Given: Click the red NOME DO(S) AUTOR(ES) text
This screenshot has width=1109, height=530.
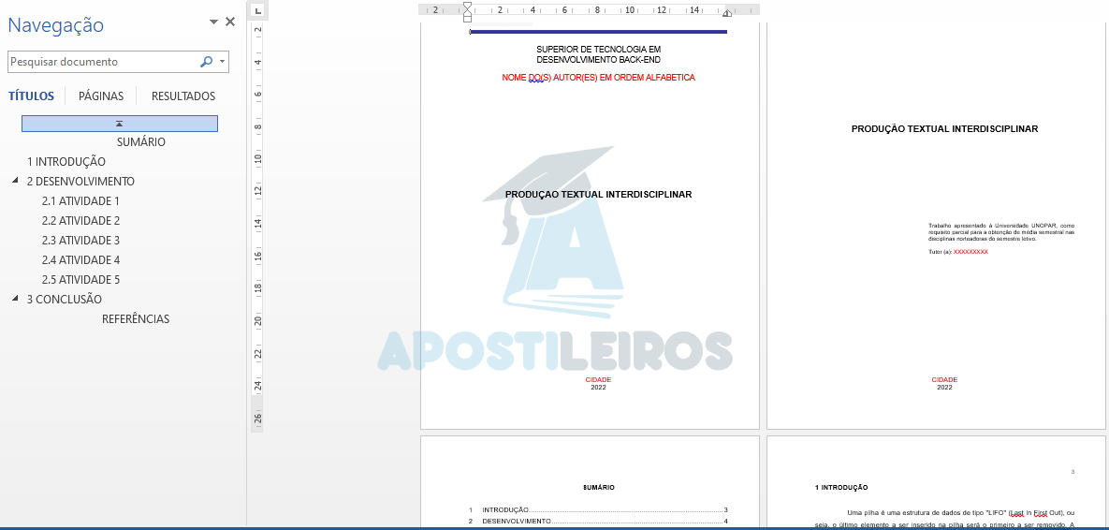Looking at the screenshot, I should (x=598, y=78).
